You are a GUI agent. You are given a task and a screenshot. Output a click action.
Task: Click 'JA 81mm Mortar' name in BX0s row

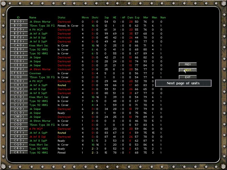click(40, 22)
